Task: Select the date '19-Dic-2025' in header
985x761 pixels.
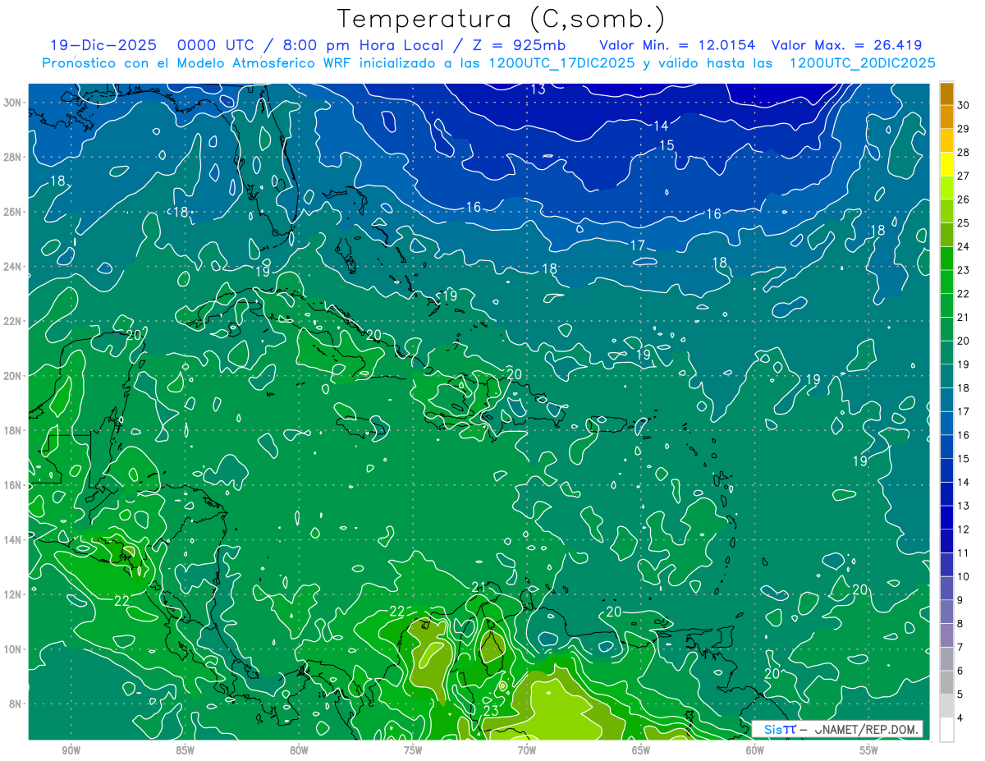Action: [x=103, y=45]
